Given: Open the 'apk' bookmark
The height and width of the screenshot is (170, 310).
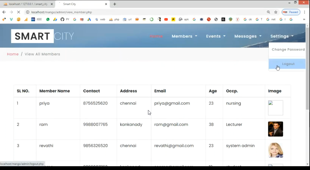Looking at the screenshot, I should click(x=184, y=19).
